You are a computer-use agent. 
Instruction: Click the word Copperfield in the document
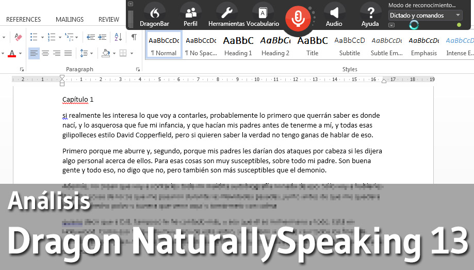[153, 135]
